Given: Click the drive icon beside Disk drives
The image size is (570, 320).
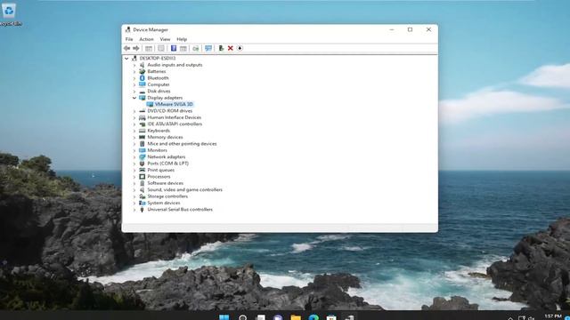Looking at the screenshot, I should coord(142,91).
